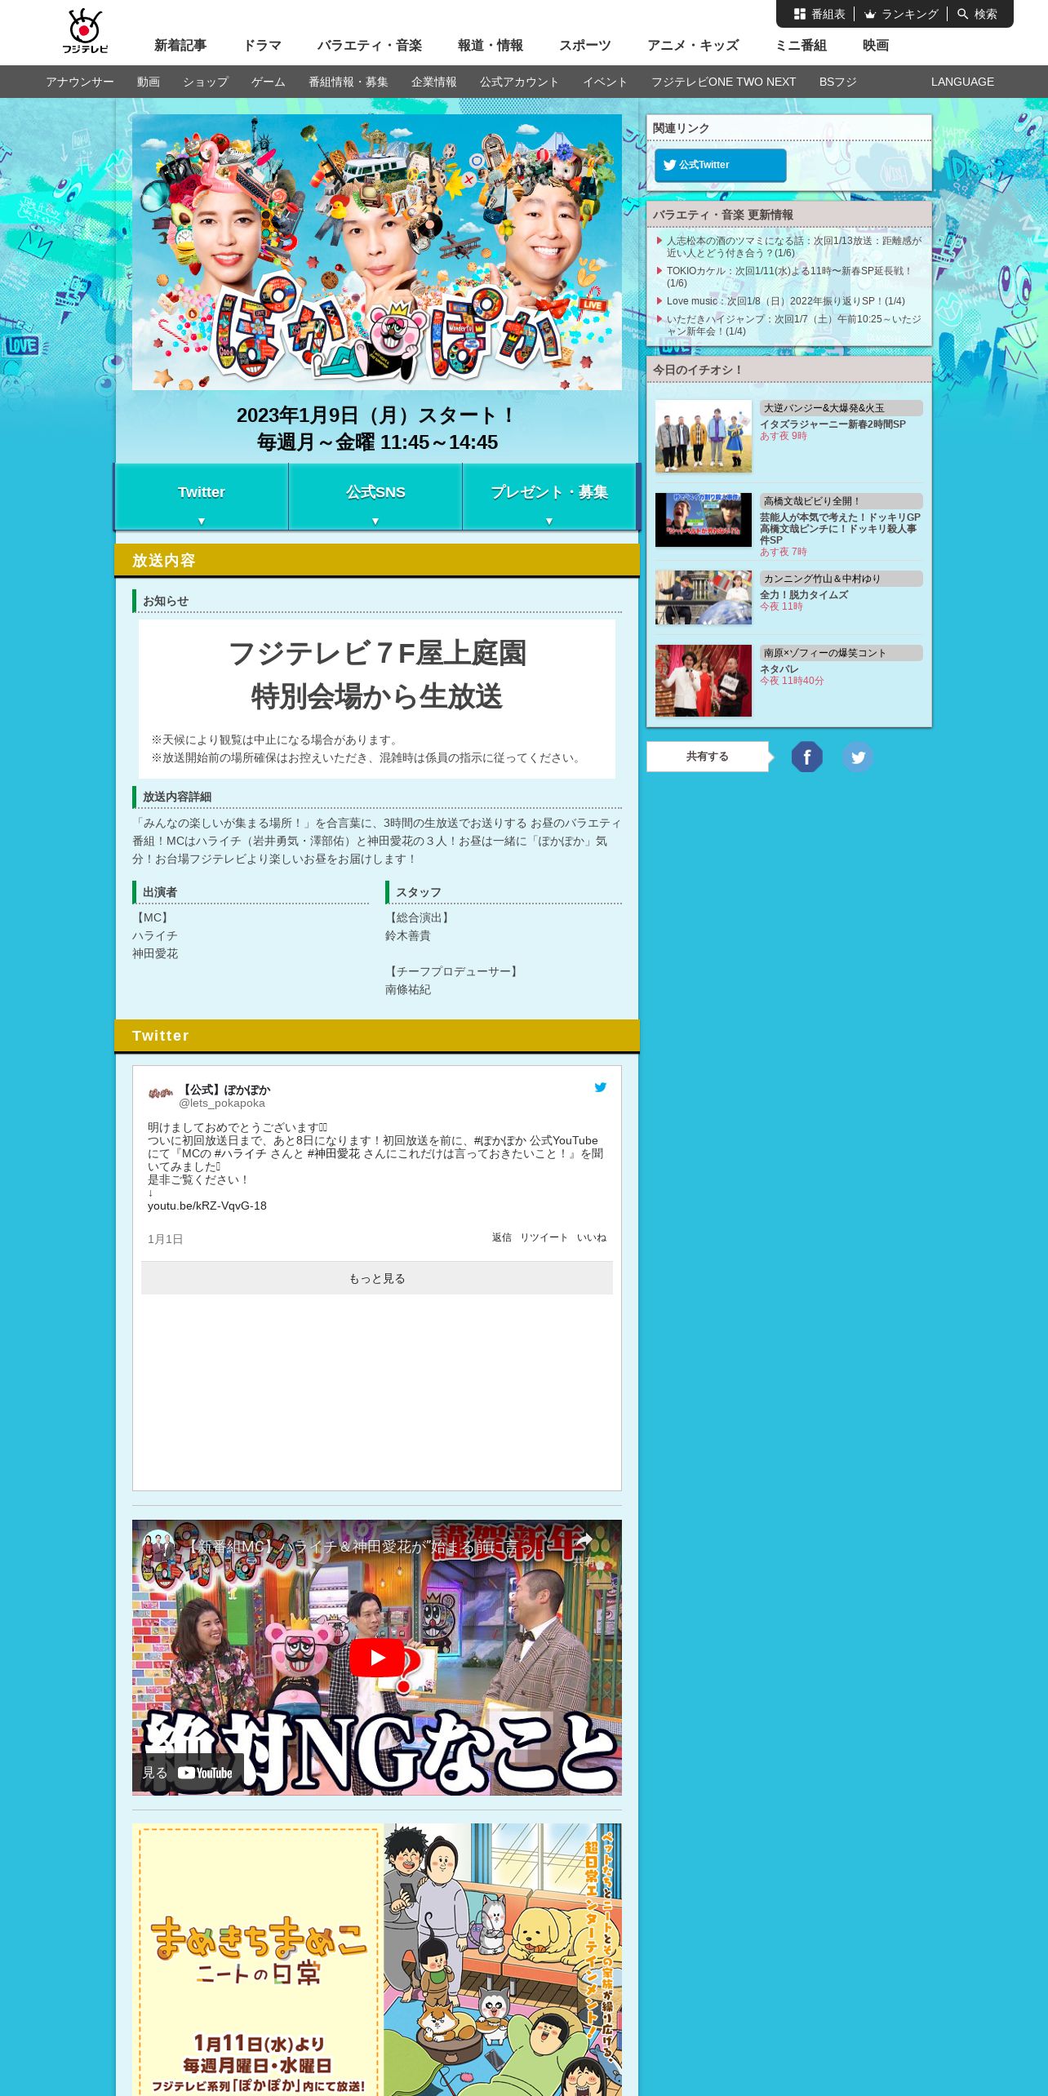This screenshot has height=2096, width=1048.
Task: Share via Twitter round icon
Action: pos(858,757)
